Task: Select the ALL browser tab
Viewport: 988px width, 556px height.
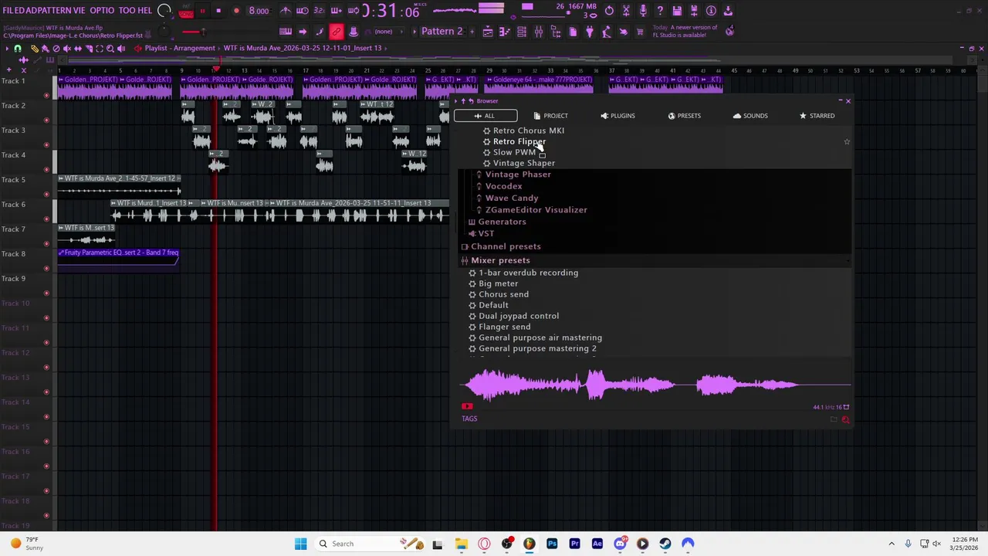Action: [x=486, y=116]
